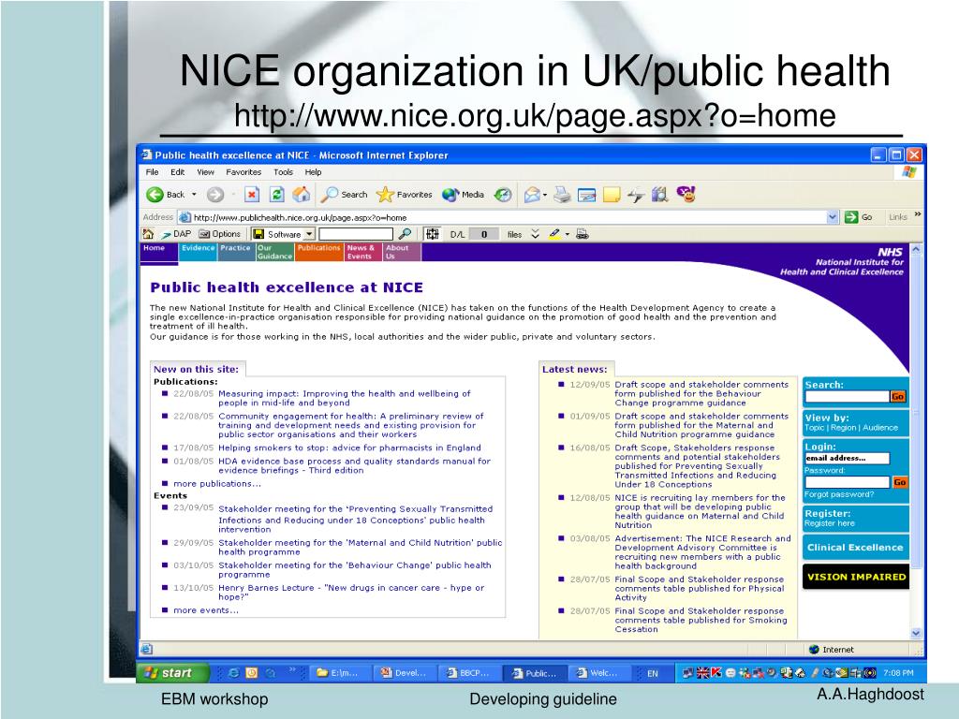Click the Go button beside site Search

coord(897,396)
